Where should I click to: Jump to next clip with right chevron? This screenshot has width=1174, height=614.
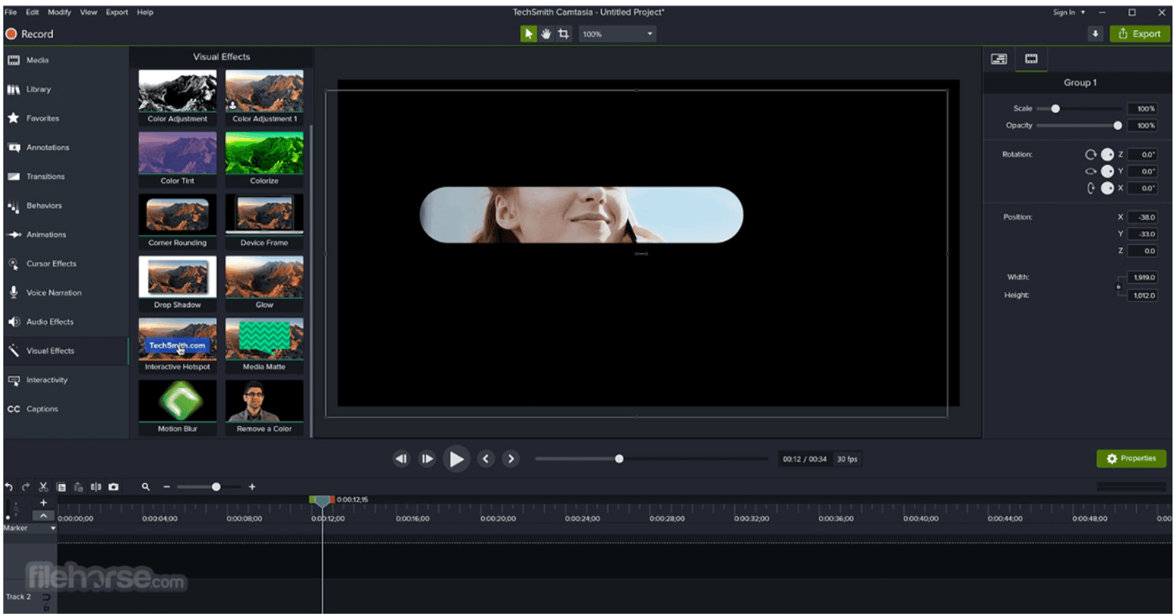511,458
